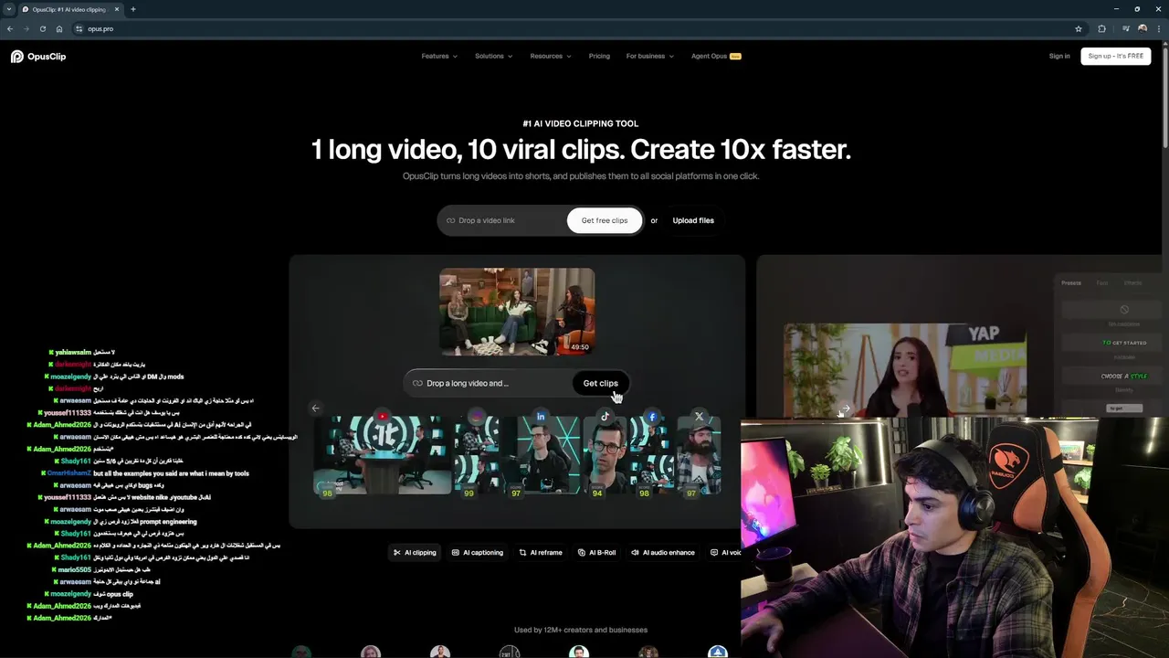Click the link icon in video link field

coord(450,220)
